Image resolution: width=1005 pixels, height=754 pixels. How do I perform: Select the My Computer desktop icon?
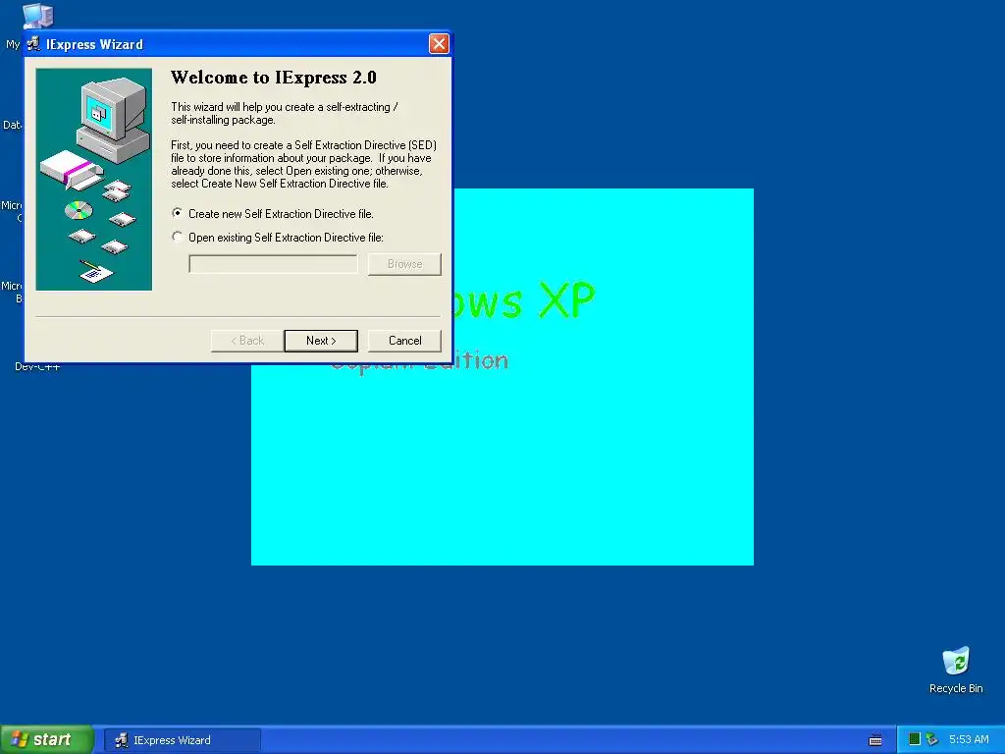point(37,15)
